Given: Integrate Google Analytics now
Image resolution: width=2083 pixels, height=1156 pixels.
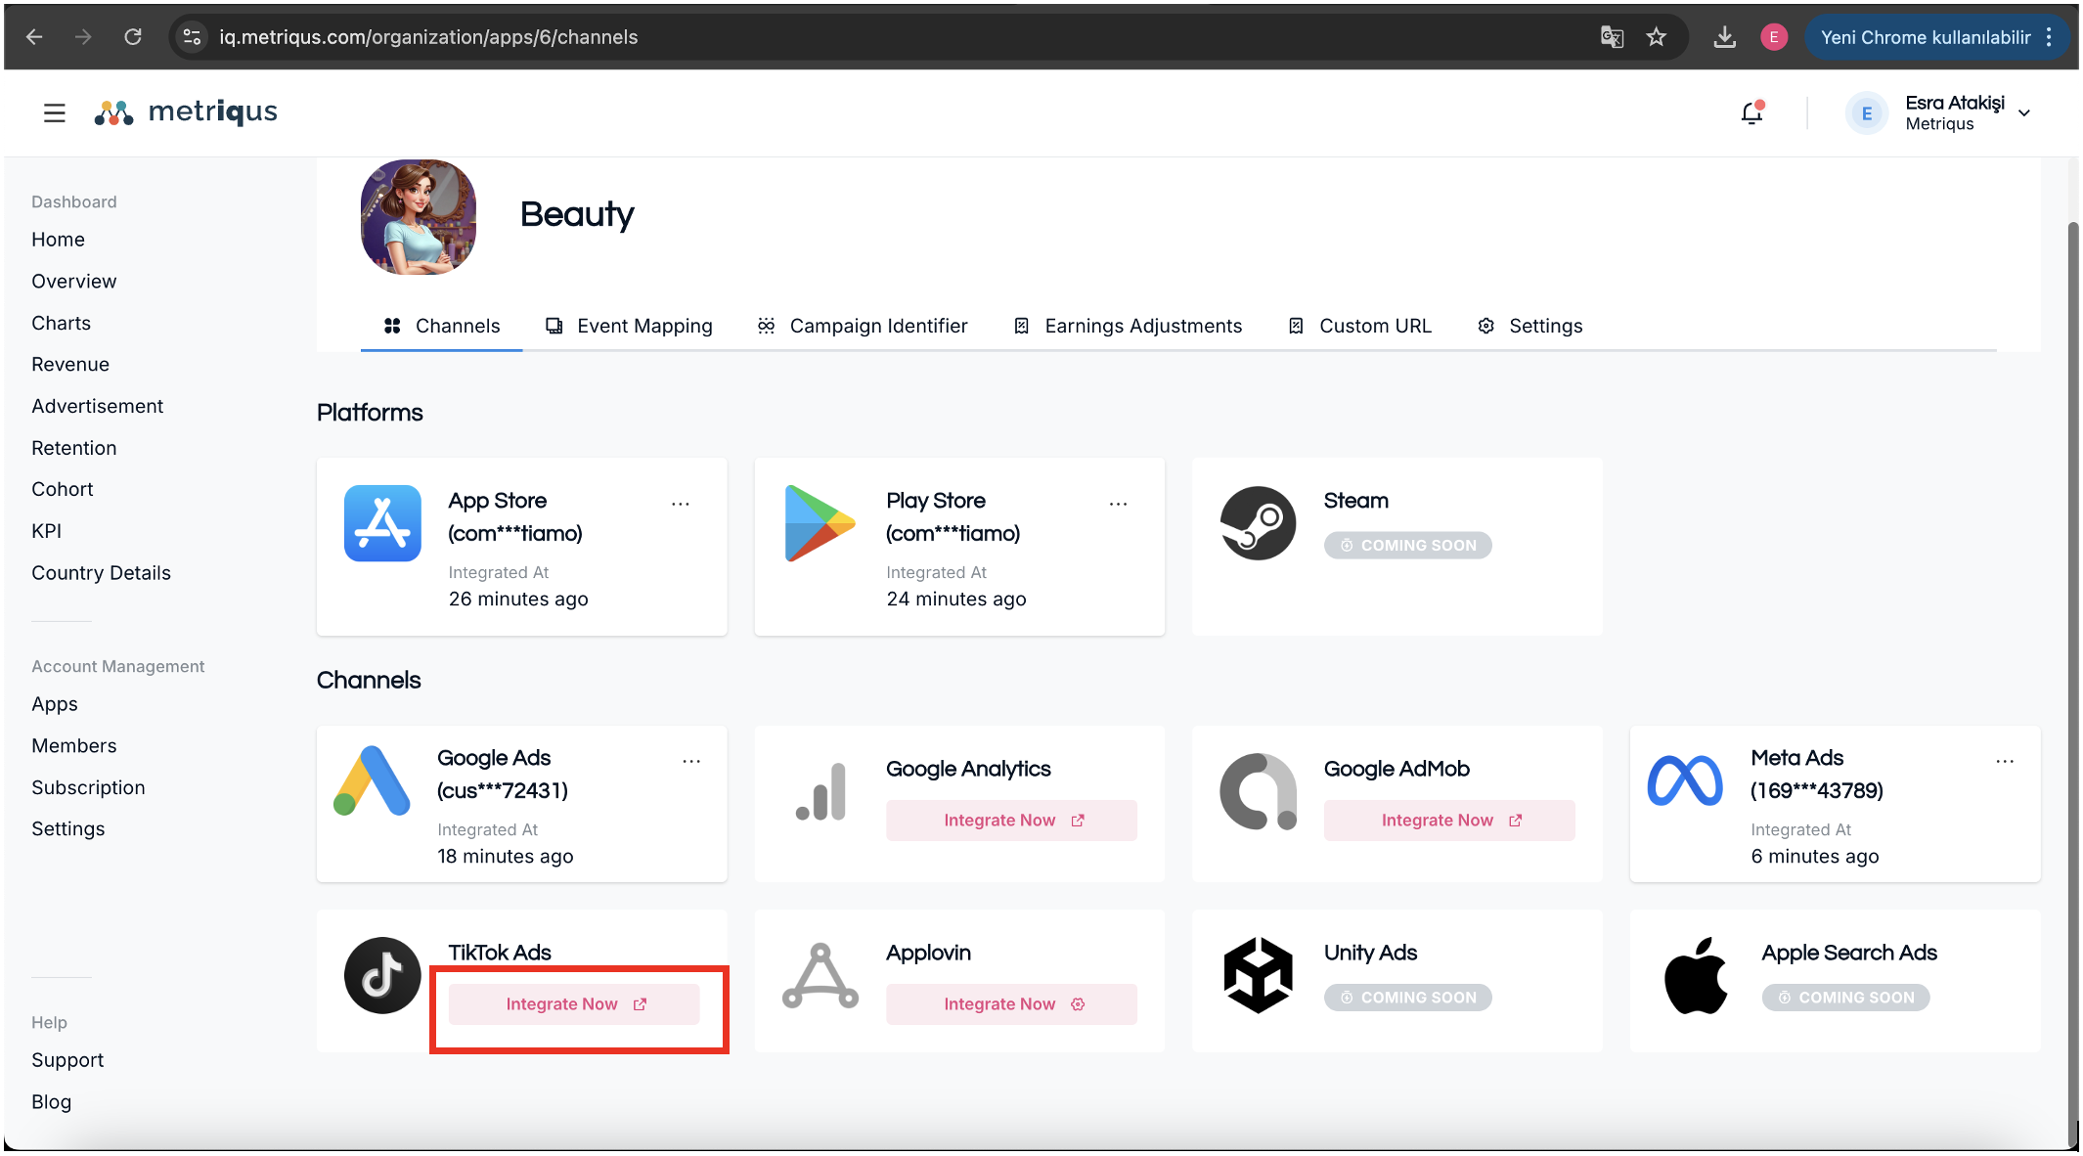Looking at the screenshot, I should point(1011,821).
